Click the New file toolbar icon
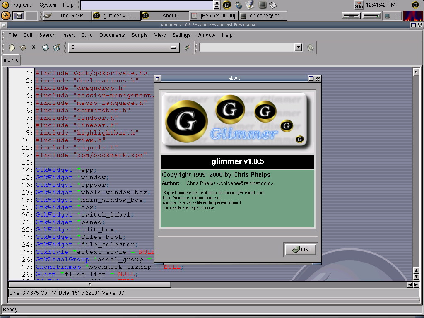Screen dimensions: 424x318 coord(12,48)
